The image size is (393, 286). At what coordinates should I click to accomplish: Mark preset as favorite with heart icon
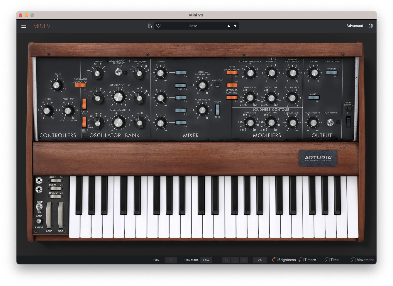pyautogui.click(x=158, y=26)
